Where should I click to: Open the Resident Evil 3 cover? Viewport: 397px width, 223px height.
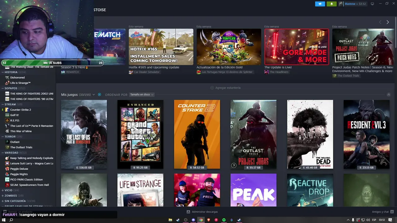click(367, 134)
